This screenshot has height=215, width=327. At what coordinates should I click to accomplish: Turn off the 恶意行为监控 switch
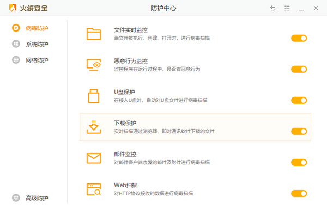tap(299, 69)
